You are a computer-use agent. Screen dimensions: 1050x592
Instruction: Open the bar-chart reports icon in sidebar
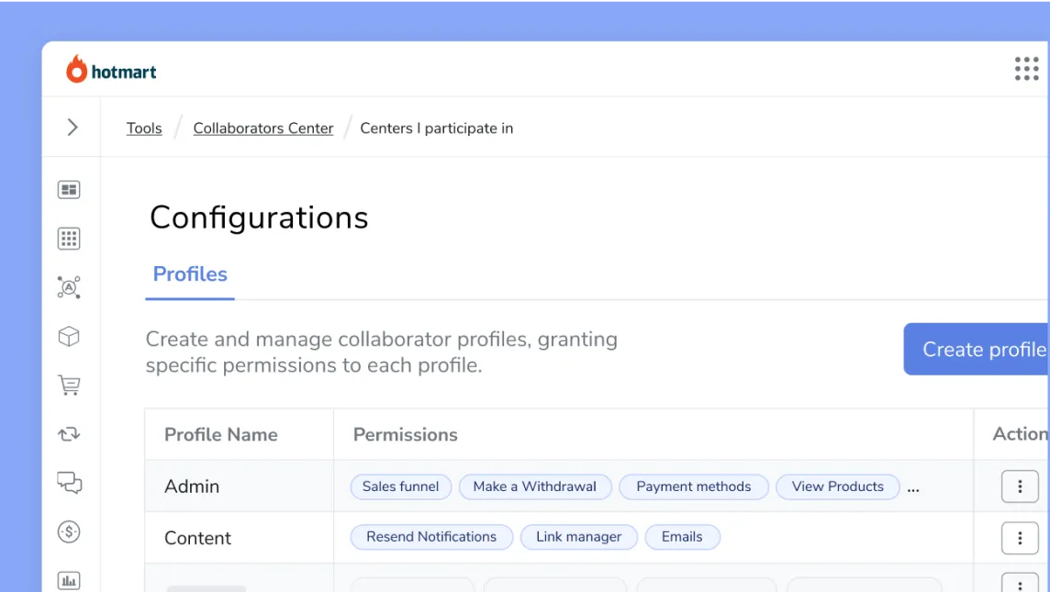point(69,580)
